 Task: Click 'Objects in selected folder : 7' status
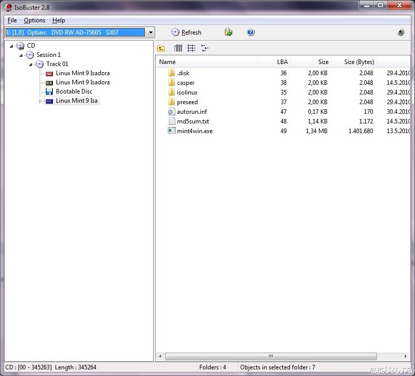pyautogui.click(x=277, y=367)
